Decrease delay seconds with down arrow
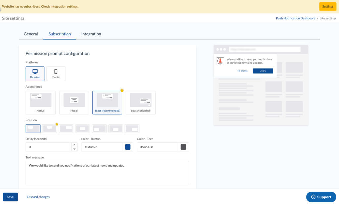This screenshot has height=205, width=339. [74, 149]
